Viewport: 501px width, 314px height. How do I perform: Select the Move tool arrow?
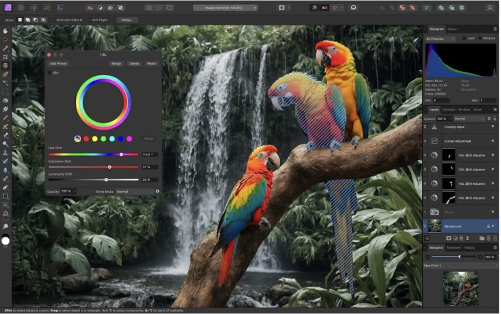(x=5, y=39)
